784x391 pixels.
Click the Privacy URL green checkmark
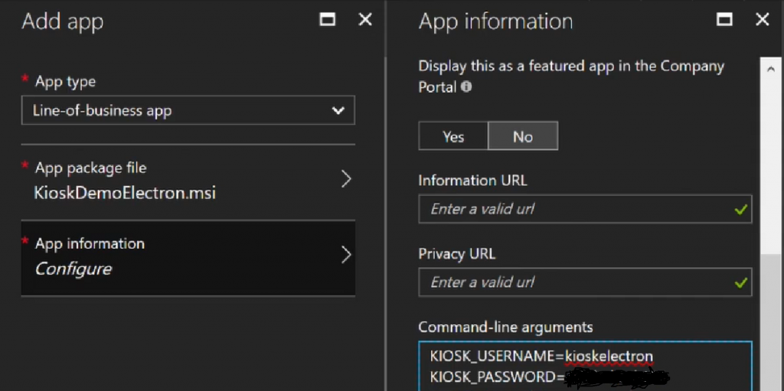pyautogui.click(x=740, y=284)
